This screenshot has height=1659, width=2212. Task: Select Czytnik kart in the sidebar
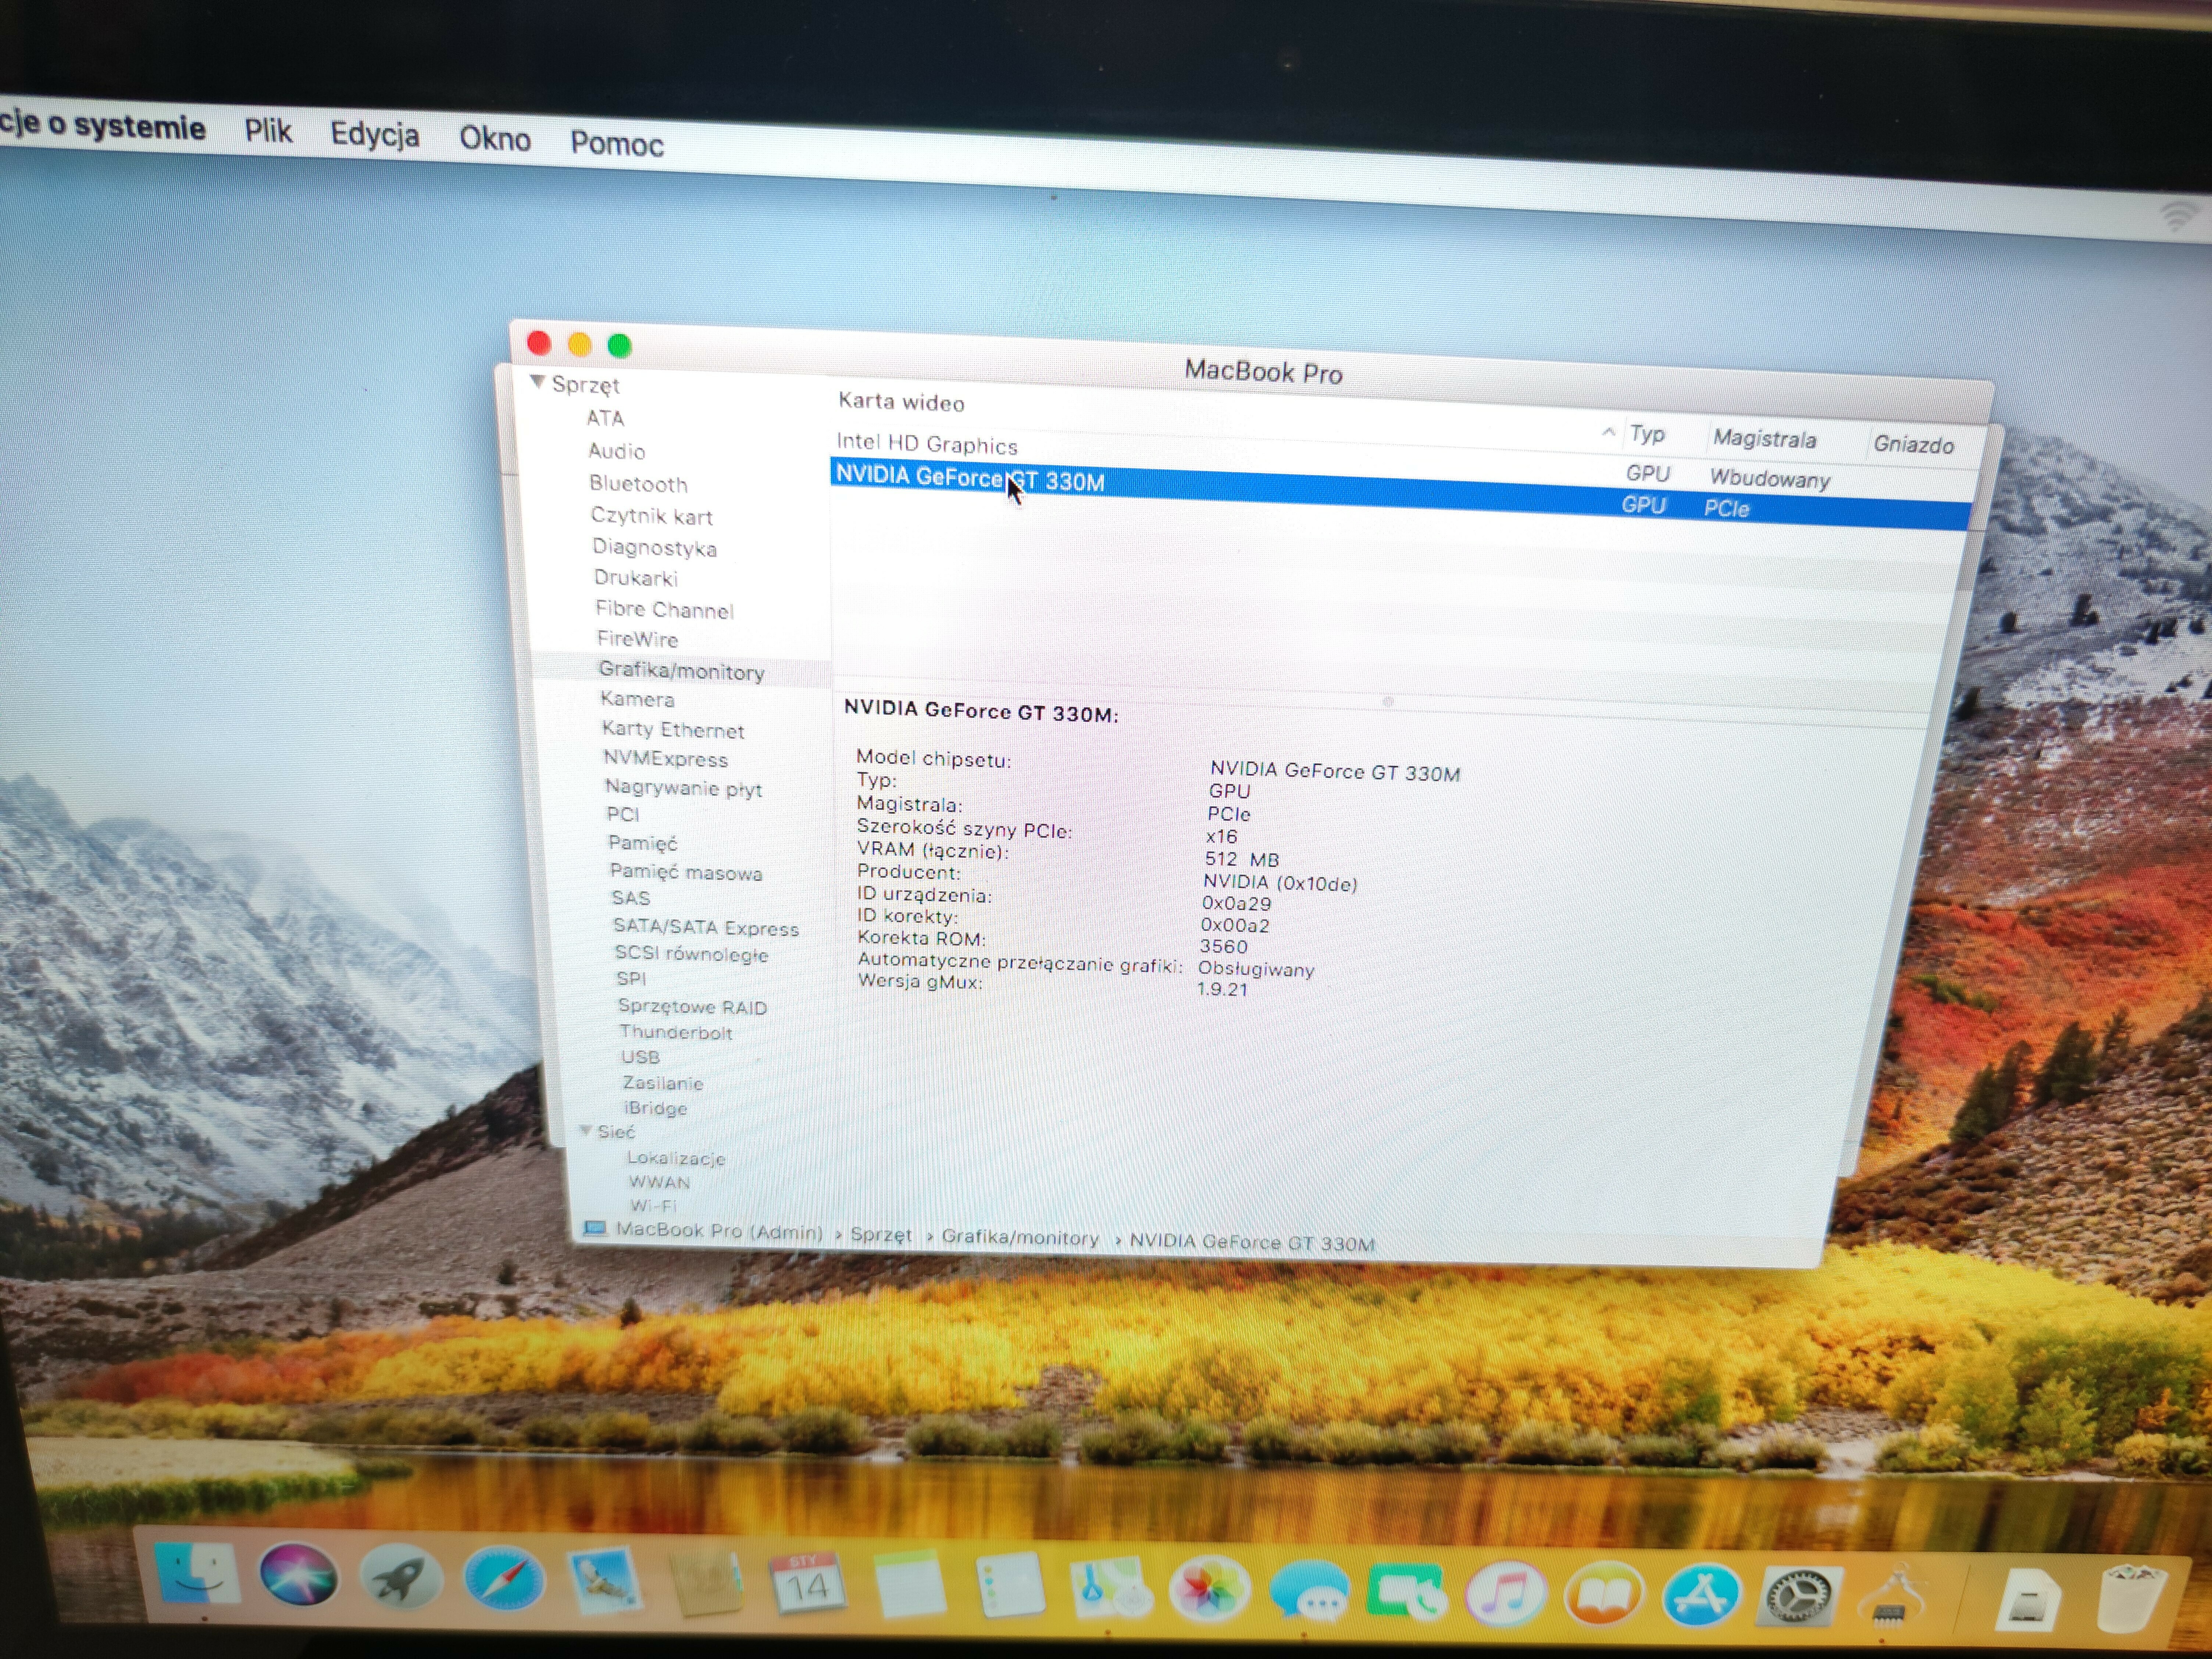651,516
